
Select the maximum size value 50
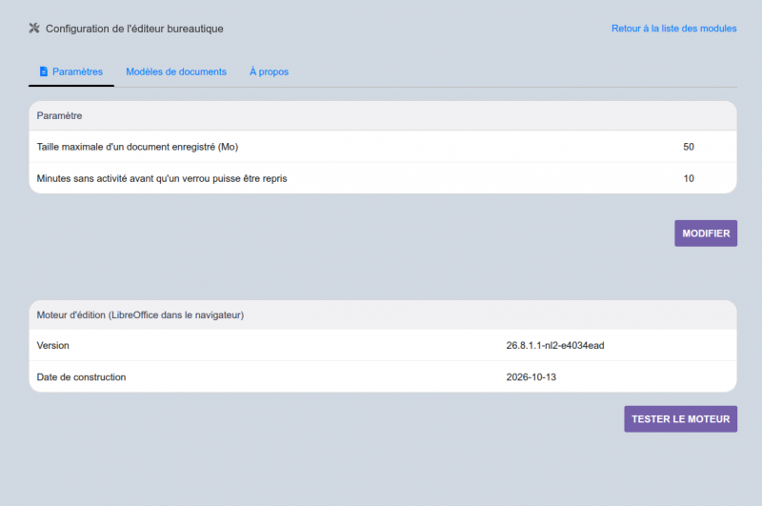tap(689, 147)
